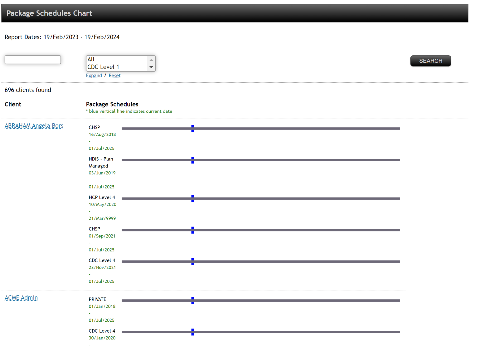Click the blue date marker on the PRIVATE schedule
499x346 pixels.
(192, 300)
